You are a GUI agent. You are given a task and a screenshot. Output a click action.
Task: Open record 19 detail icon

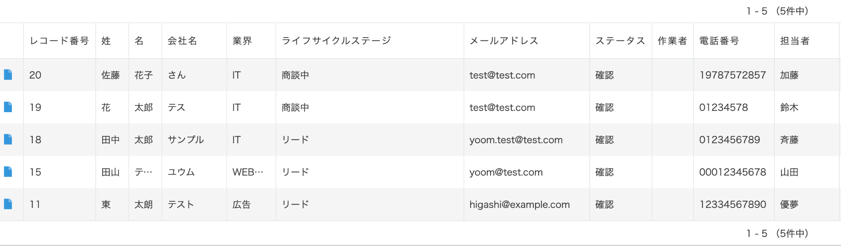8,107
